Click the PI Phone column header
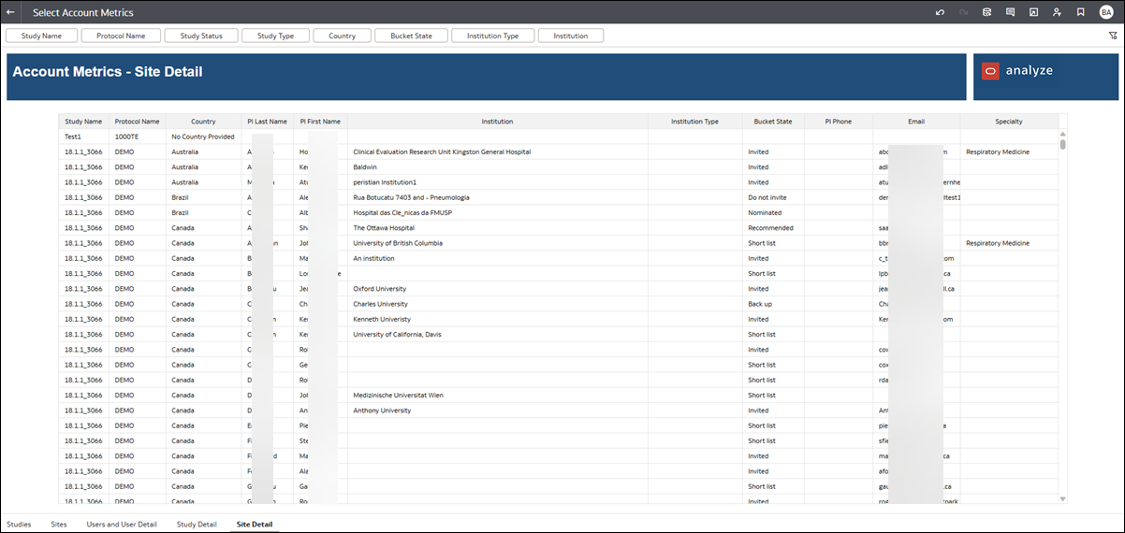Image resolution: width=1125 pixels, height=533 pixels. pyautogui.click(x=839, y=122)
